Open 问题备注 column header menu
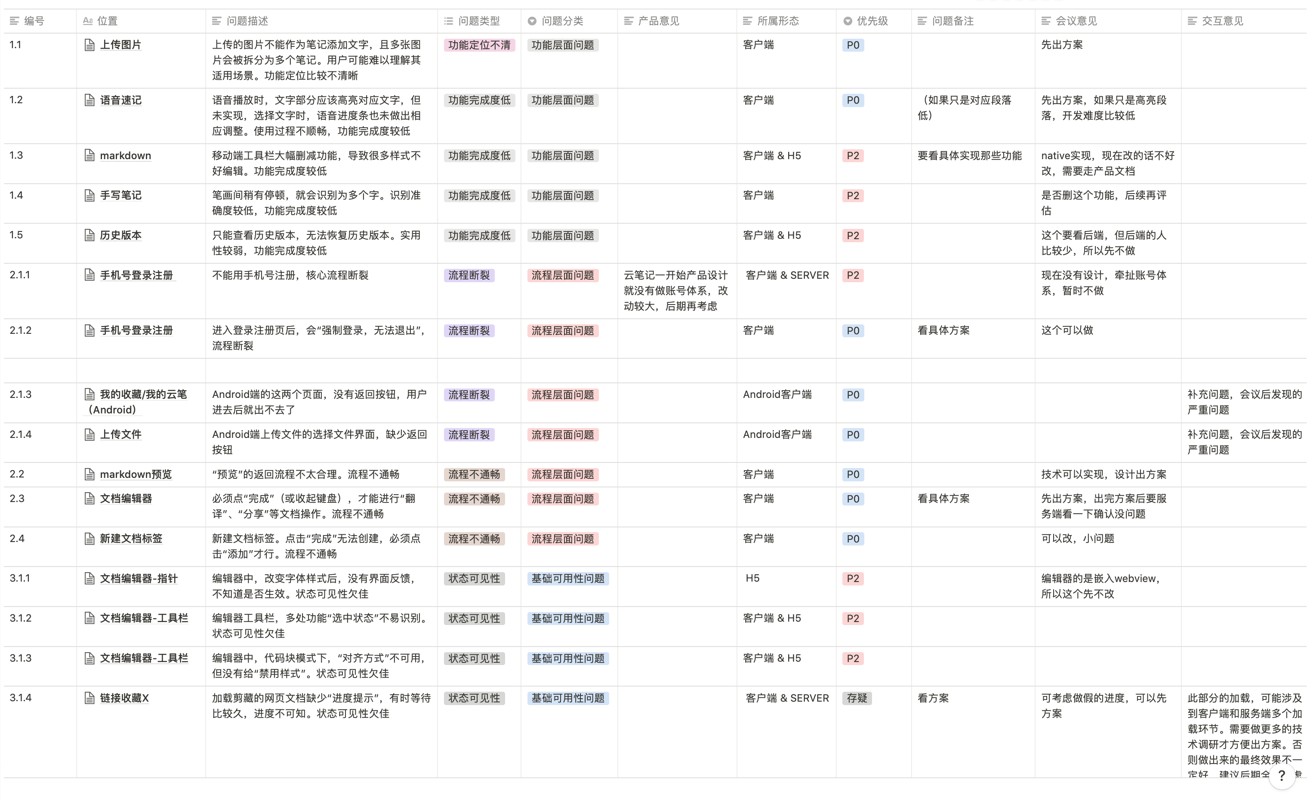The width and height of the screenshot is (1307, 801). click(973, 21)
